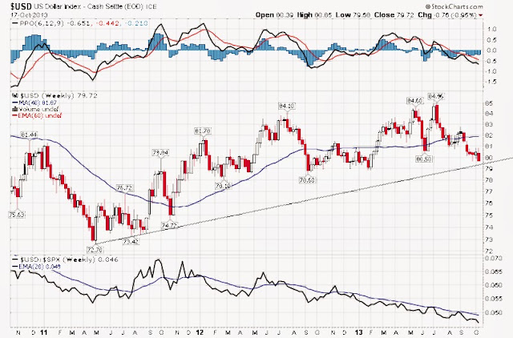
Task: Click the $USD ticker symbol title
Action: coord(22,6)
